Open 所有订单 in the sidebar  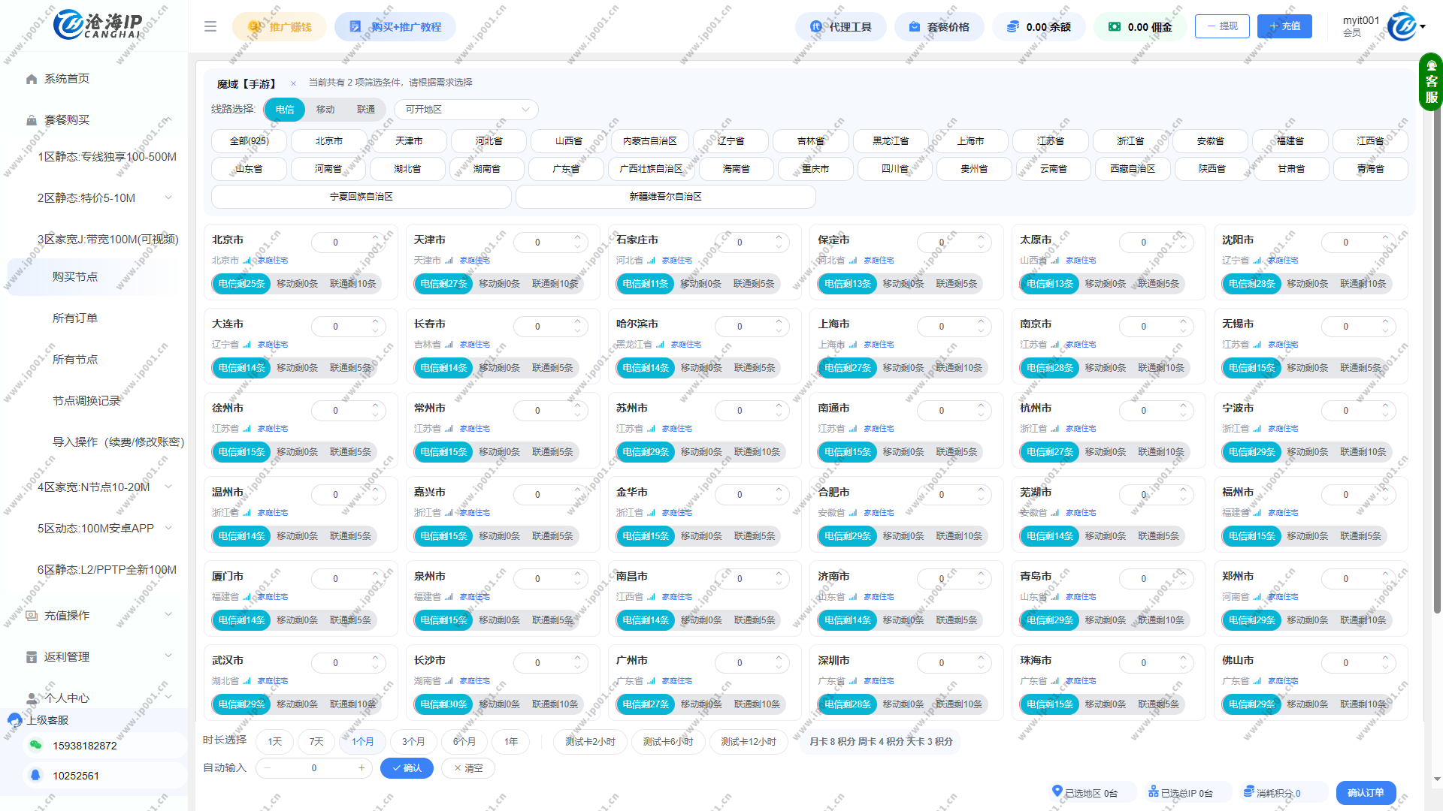coord(75,318)
